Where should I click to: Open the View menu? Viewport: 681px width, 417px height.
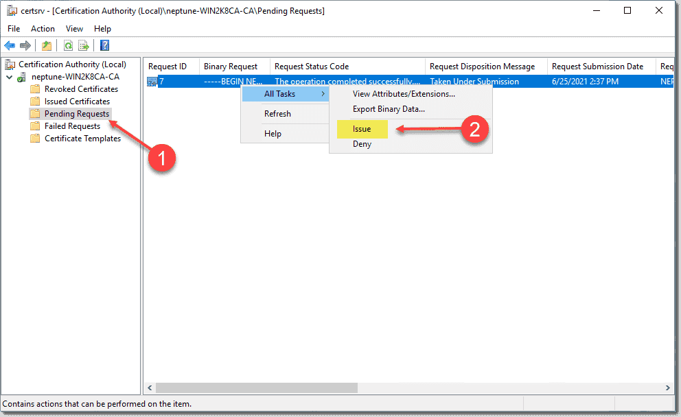click(74, 29)
